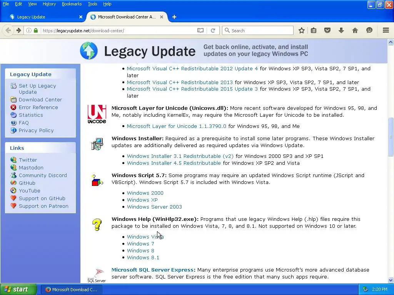Image resolution: width=394 pixels, height=295 pixels.
Task: Click the Support on Patreon heart icon
Action: tap(13, 206)
